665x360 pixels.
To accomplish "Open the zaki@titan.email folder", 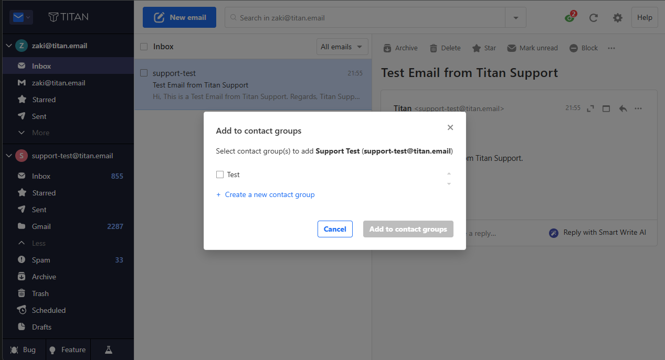I will coord(68,83).
